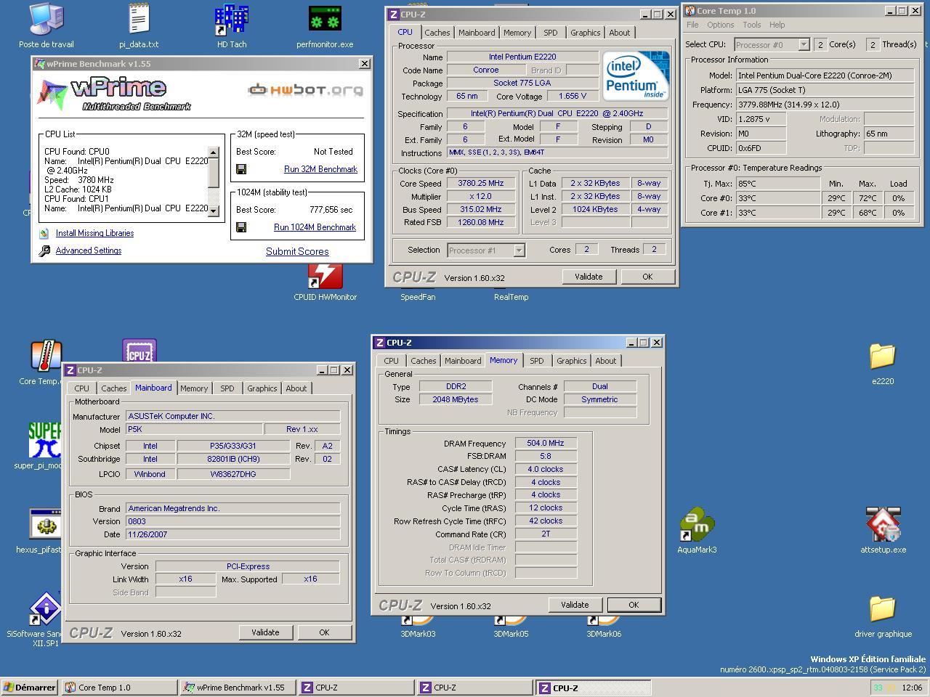This screenshot has width=930, height=697.
Task: Click Démarrer start button
Action: click(x=30, y=688)
